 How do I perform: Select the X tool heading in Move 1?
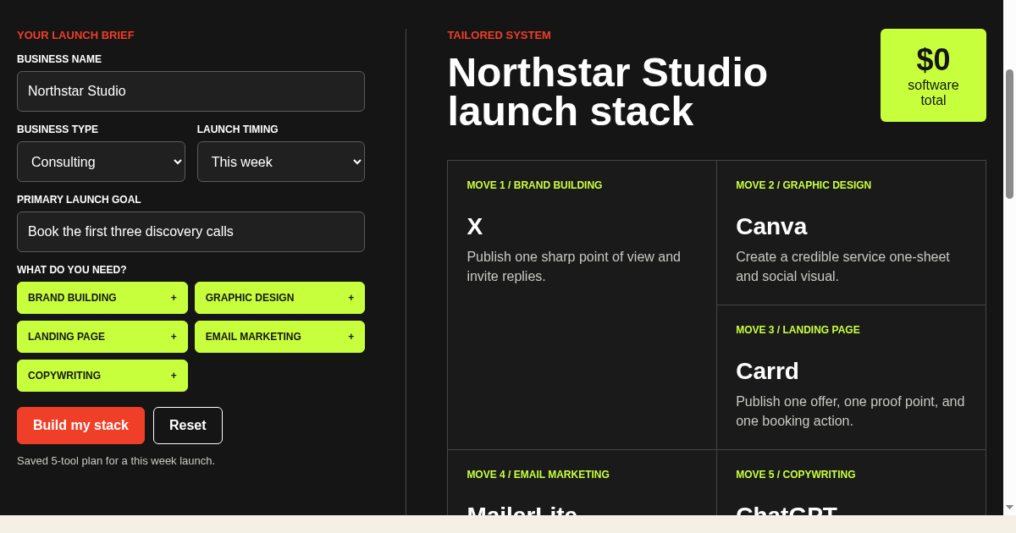click(475, 227)
